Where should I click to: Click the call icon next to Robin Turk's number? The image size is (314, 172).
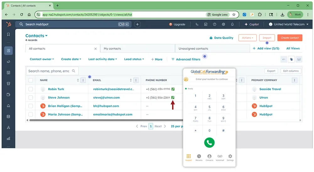pos(173,89)
